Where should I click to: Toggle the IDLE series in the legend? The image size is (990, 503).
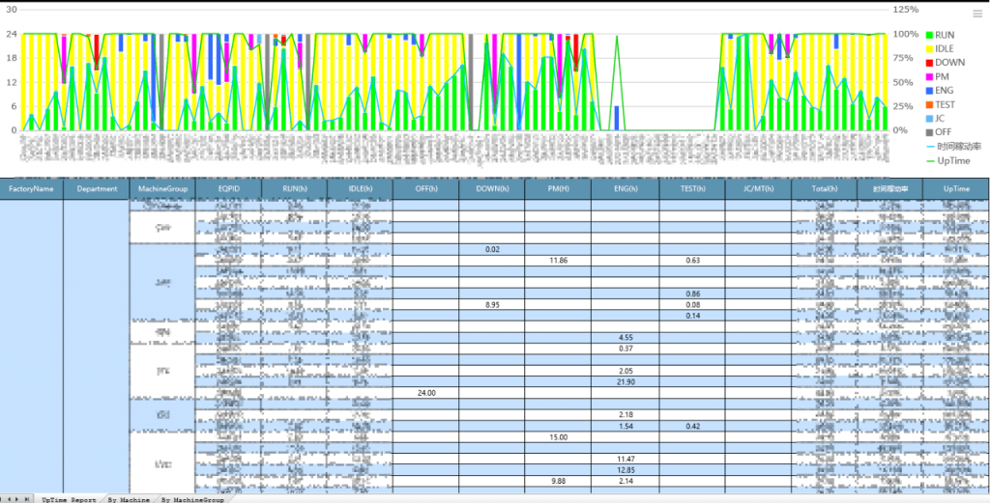click(x=940, y=48)
